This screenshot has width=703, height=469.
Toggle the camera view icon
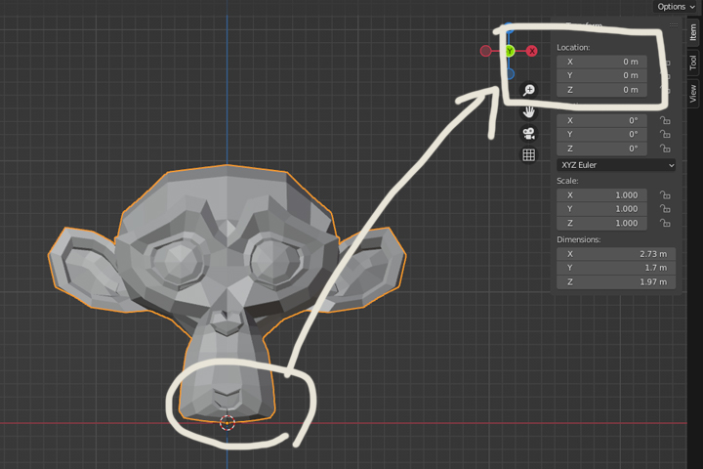[529, 133]
